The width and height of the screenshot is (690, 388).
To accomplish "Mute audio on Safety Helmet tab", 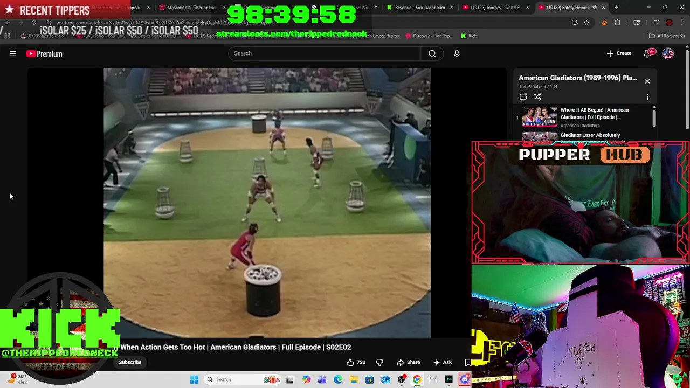I will 595,8.
